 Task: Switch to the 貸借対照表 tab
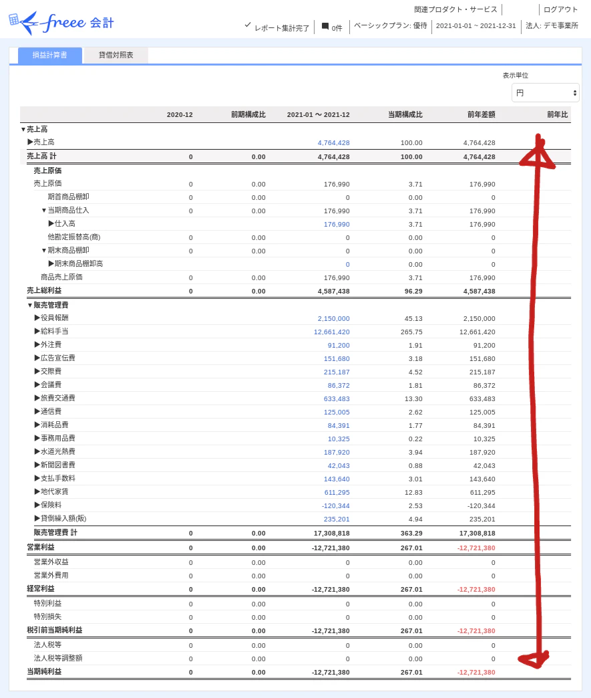(x=116, y=55)
